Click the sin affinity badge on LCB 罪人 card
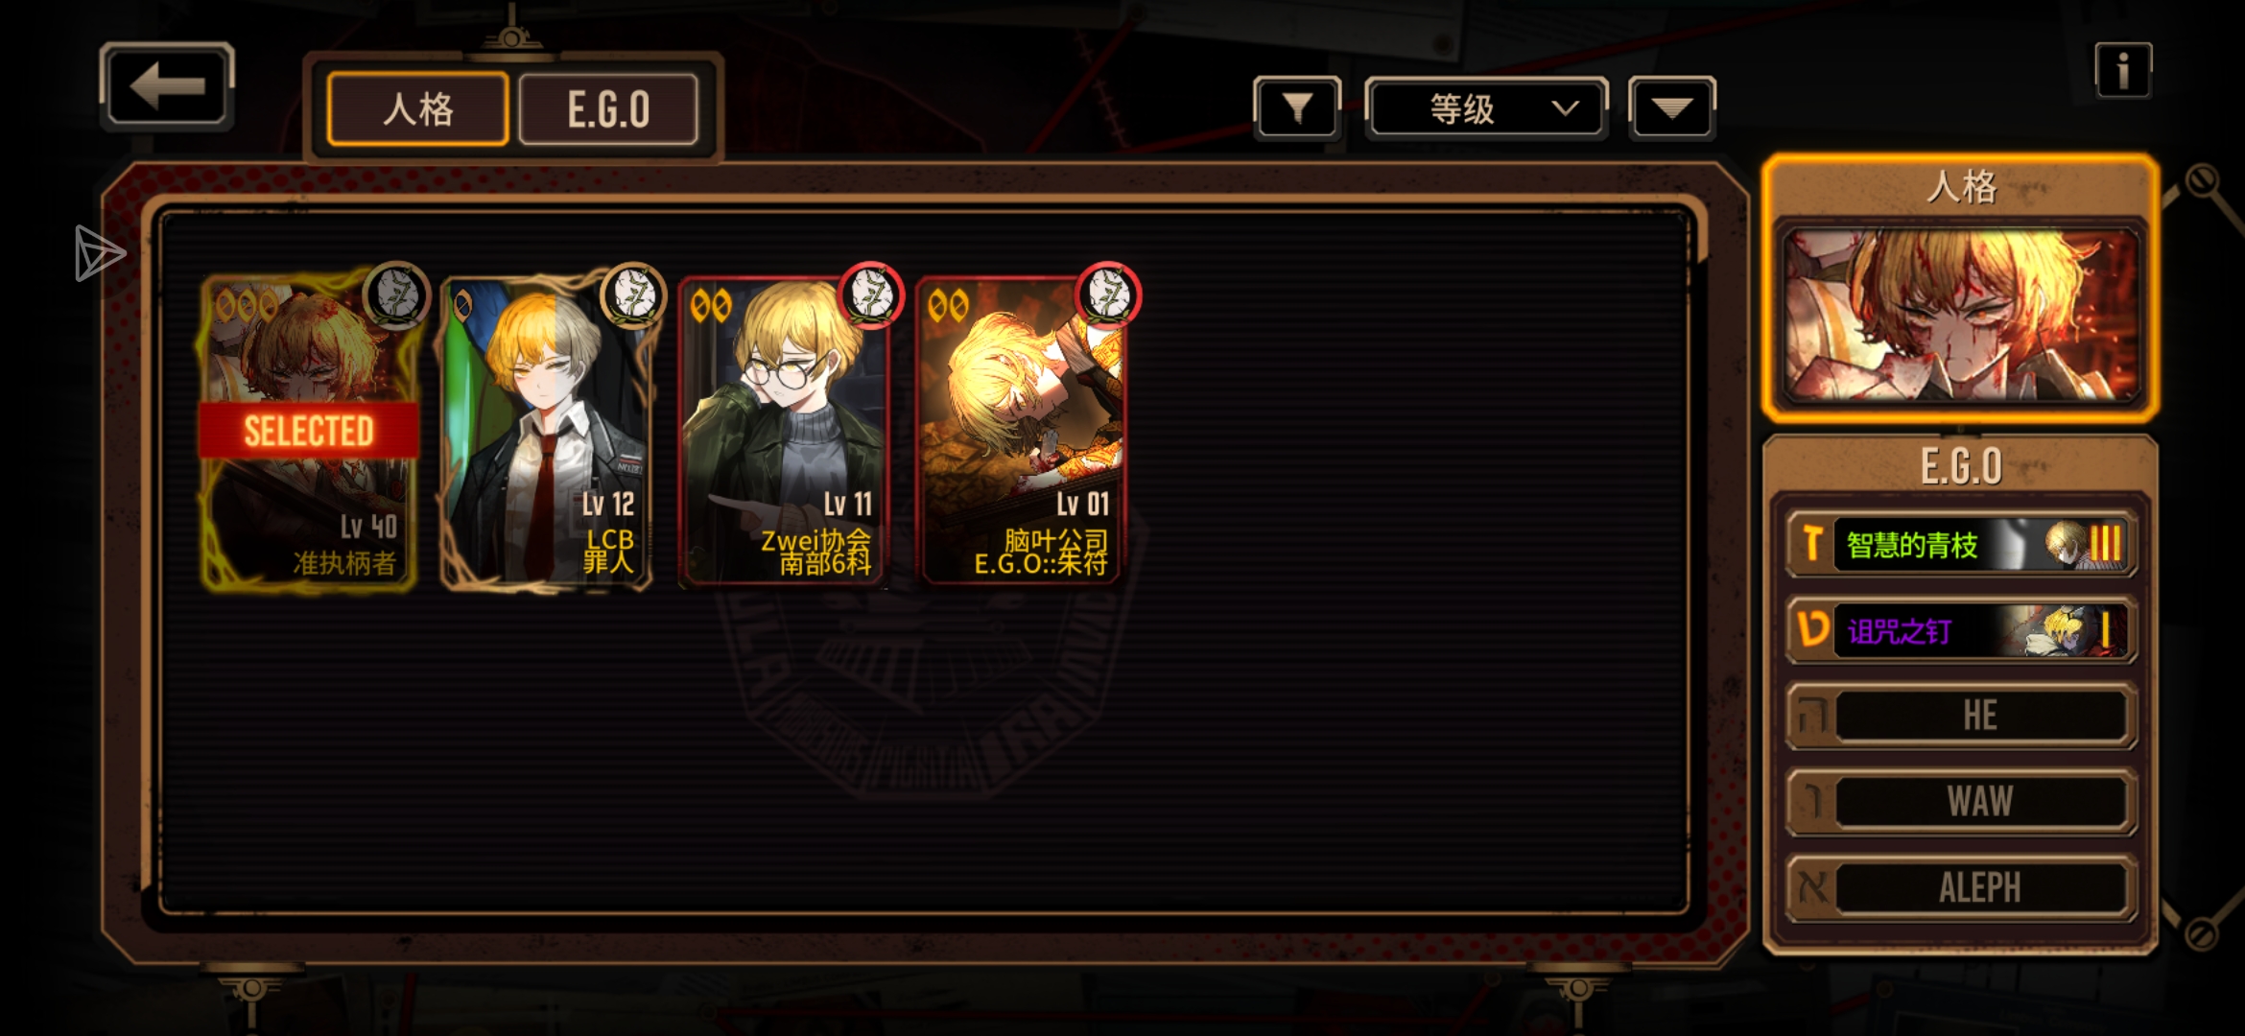This screenshot has width=2245, height=1036. click(x=633, y=295)
